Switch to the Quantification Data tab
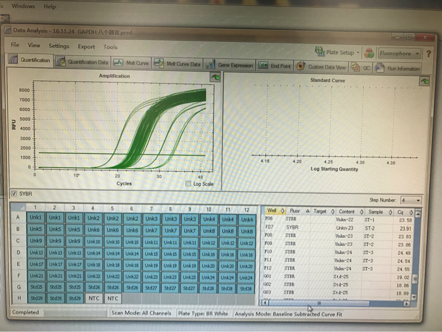The image size is (442, 332). (83, 62)
